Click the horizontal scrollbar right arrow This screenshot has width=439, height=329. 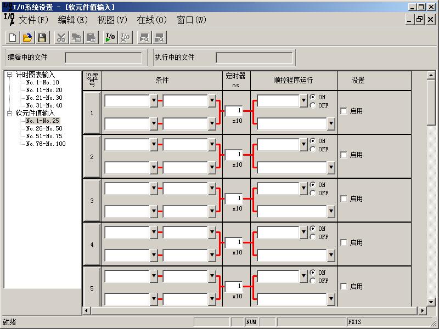point(423,311)
